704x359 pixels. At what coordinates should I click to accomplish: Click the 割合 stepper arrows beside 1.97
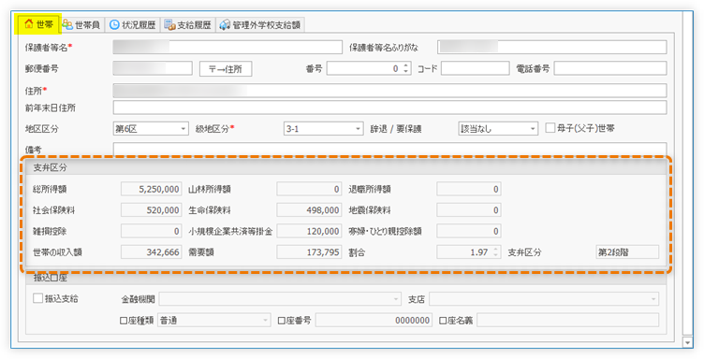[495, 252]
